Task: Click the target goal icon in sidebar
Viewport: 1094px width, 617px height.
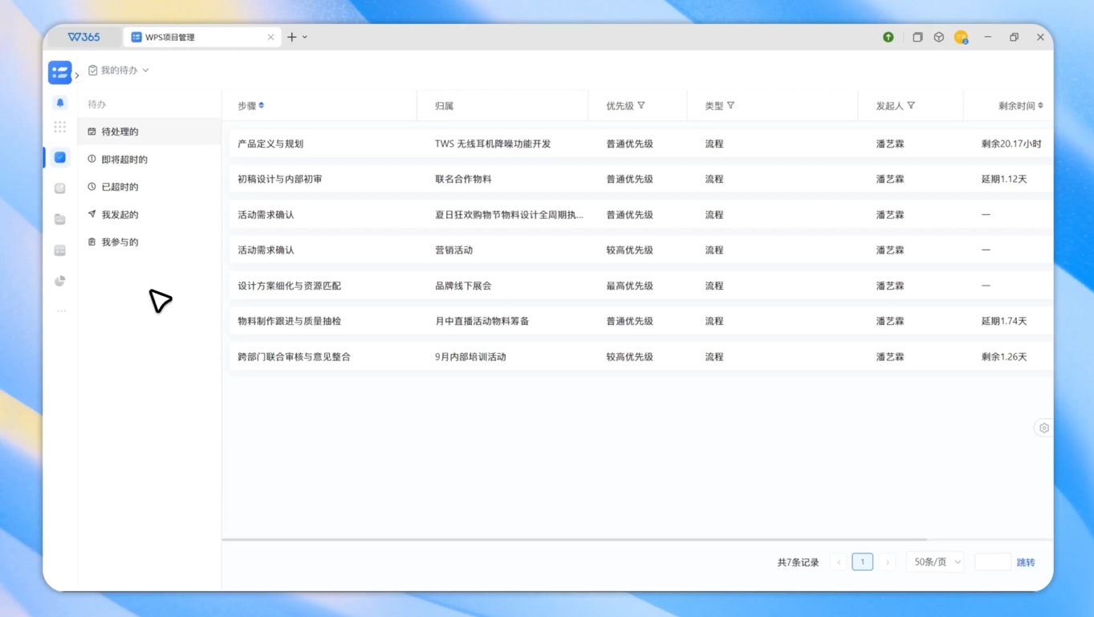Action: [x=60, y=189]
